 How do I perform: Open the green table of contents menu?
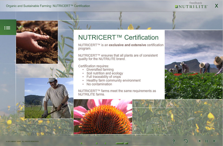(8, 28)
